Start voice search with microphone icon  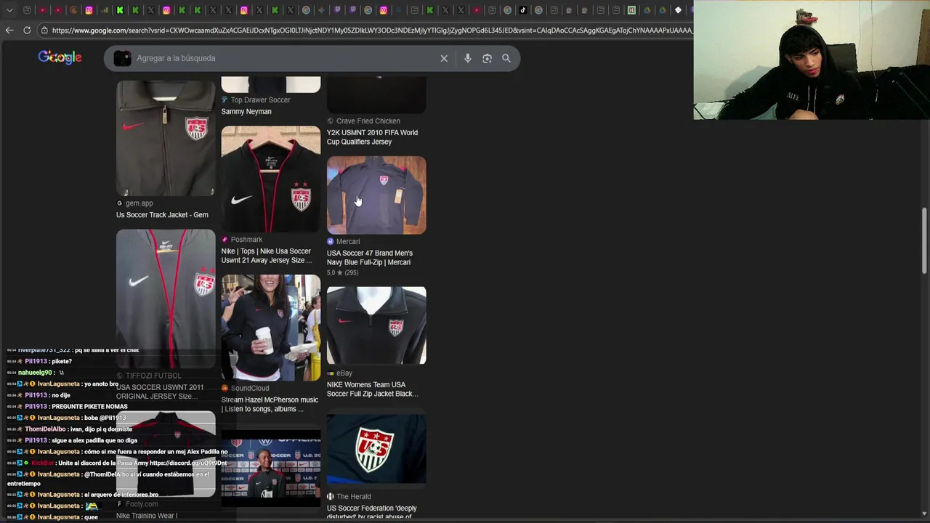click(467, 58)
